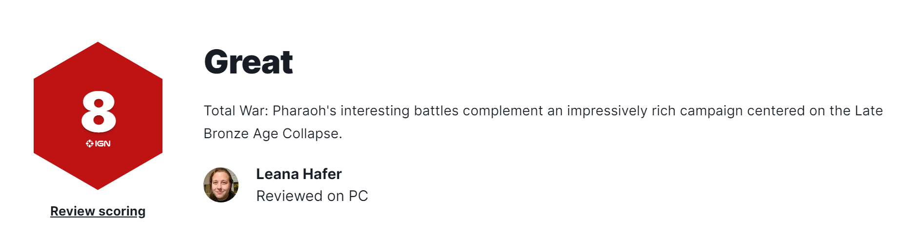Click the Great verdict heading
This screenshot has height=235, width=898.
tap(248, 62)
